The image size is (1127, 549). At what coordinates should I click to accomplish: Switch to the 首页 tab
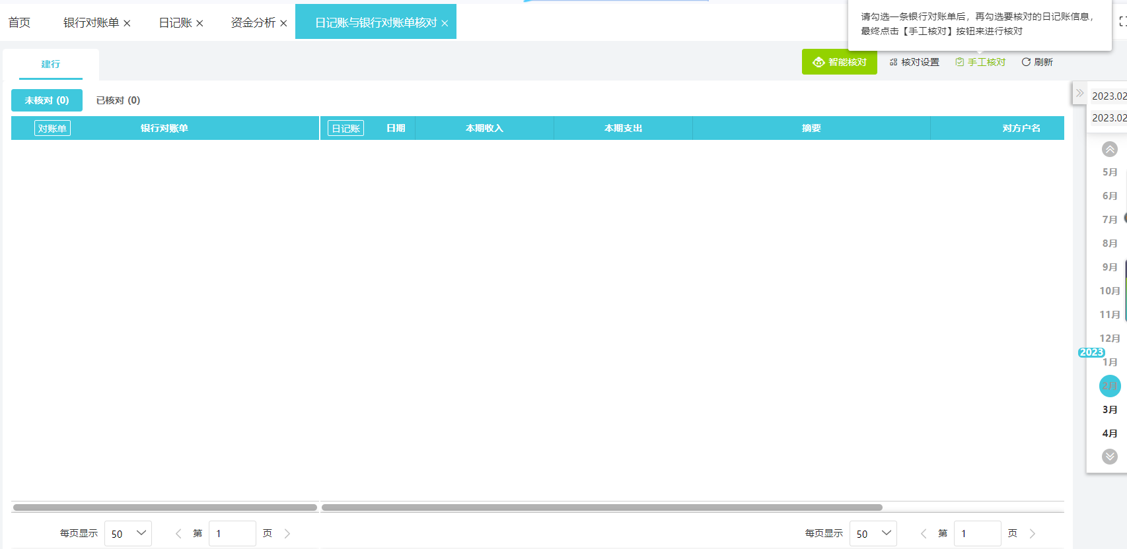(19, 22)
